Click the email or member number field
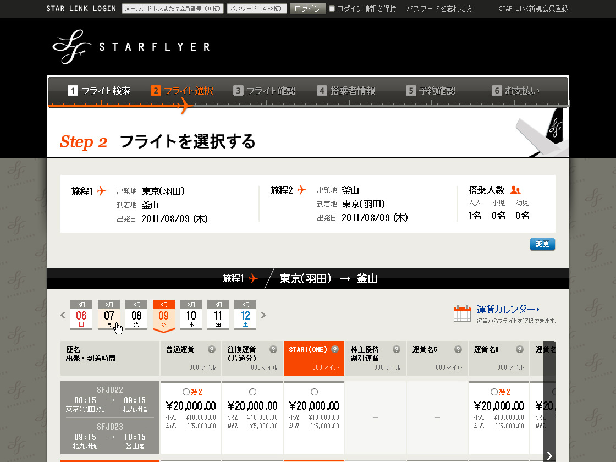The image size is (616, 462). pyautogui.click(x=172, y=9)
